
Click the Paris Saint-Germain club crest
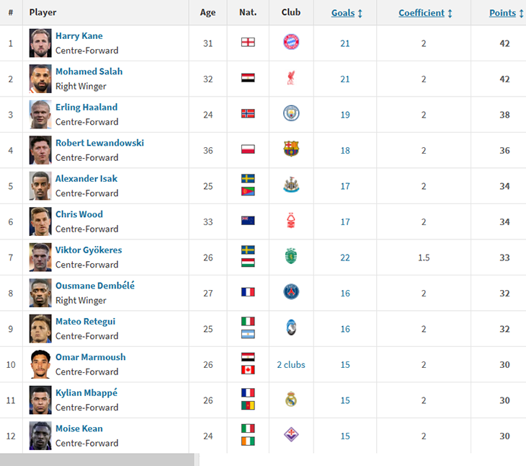291,292
